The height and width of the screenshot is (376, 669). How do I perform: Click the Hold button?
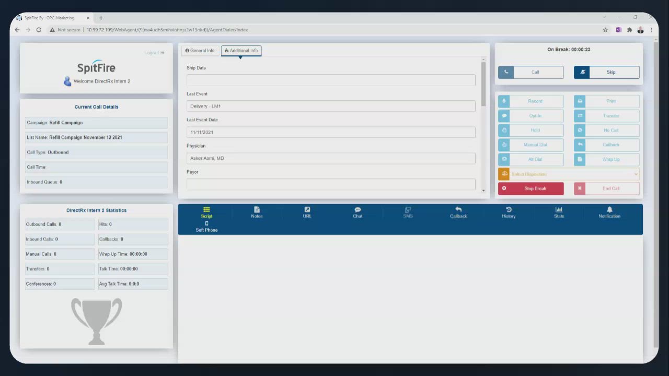click(531, 130)
